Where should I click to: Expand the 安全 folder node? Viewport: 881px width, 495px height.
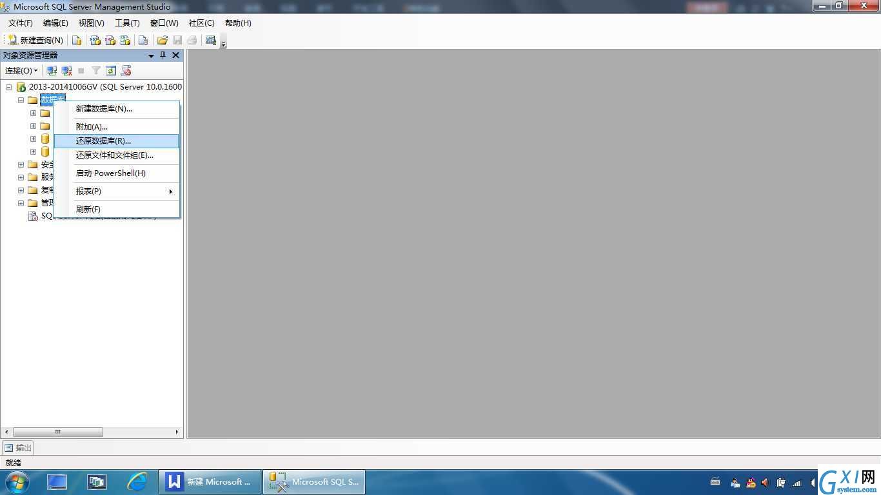21,164
